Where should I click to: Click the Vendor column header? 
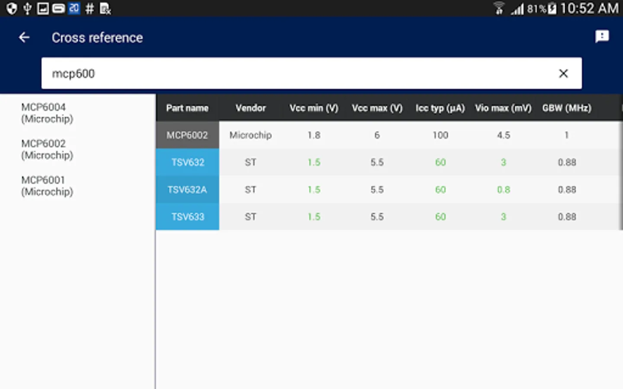(250, 108)
